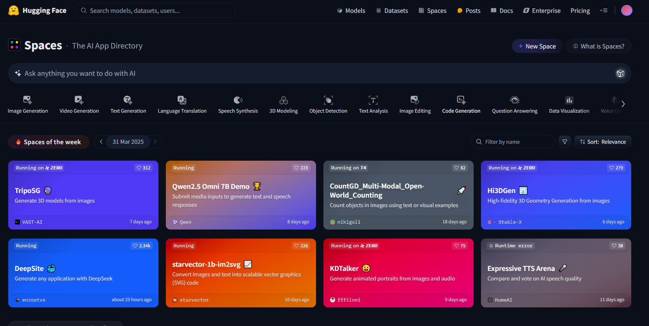
Task: Open the fffiloni author link
Action: click(345, 300)
